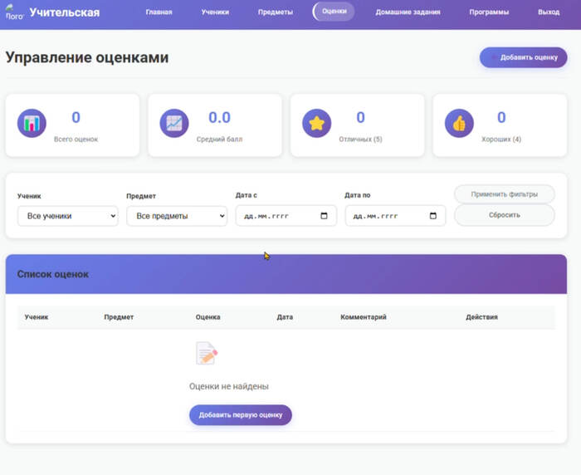Click the Оценки не найдены message
The image size is (581, 475).
229,386
